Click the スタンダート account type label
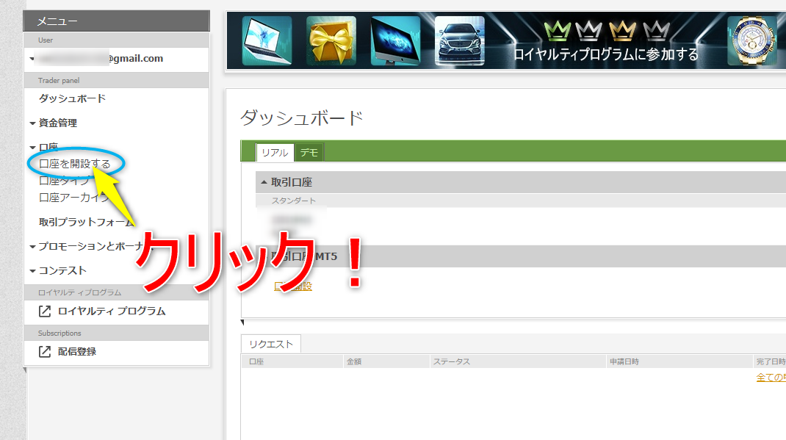Screen dimensions: 786x440 pos(294,201)
